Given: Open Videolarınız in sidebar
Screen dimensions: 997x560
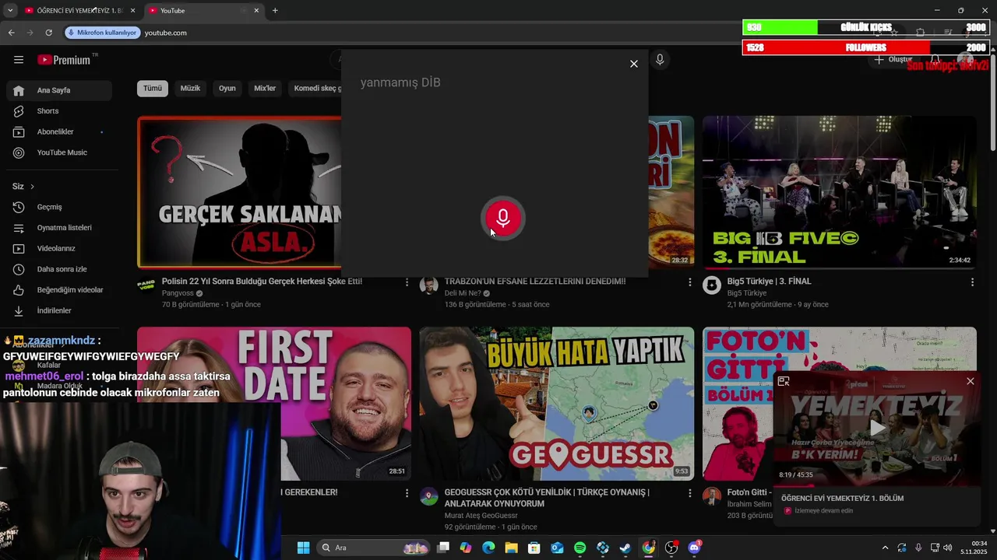Looking at the screenshot, I should coord(59,249).
